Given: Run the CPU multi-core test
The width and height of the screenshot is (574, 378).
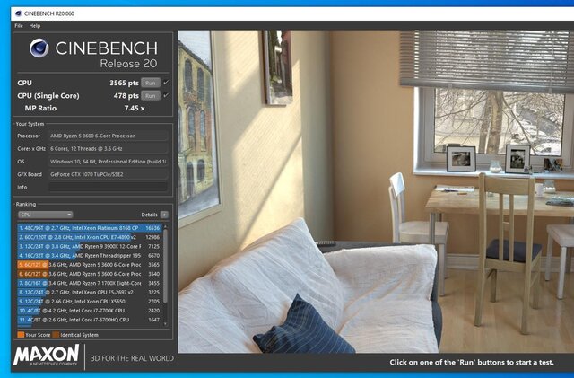Looking at the screenshot, I should tap(151, 83).
